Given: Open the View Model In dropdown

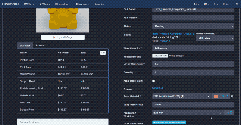Looking at the screenshot, I should point(193,48).
